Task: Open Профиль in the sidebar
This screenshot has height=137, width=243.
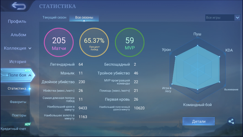Action: click(x=17, y=21)
